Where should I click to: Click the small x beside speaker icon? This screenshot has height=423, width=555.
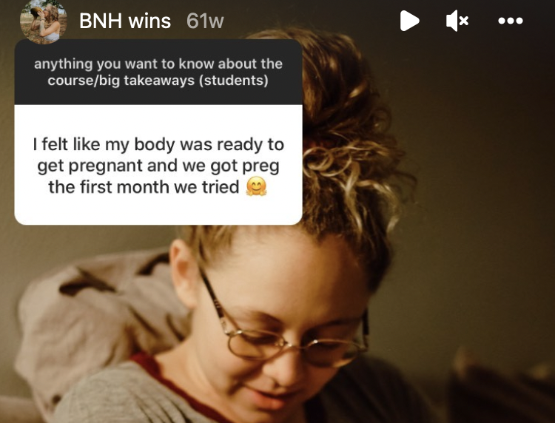pos(464,21)
